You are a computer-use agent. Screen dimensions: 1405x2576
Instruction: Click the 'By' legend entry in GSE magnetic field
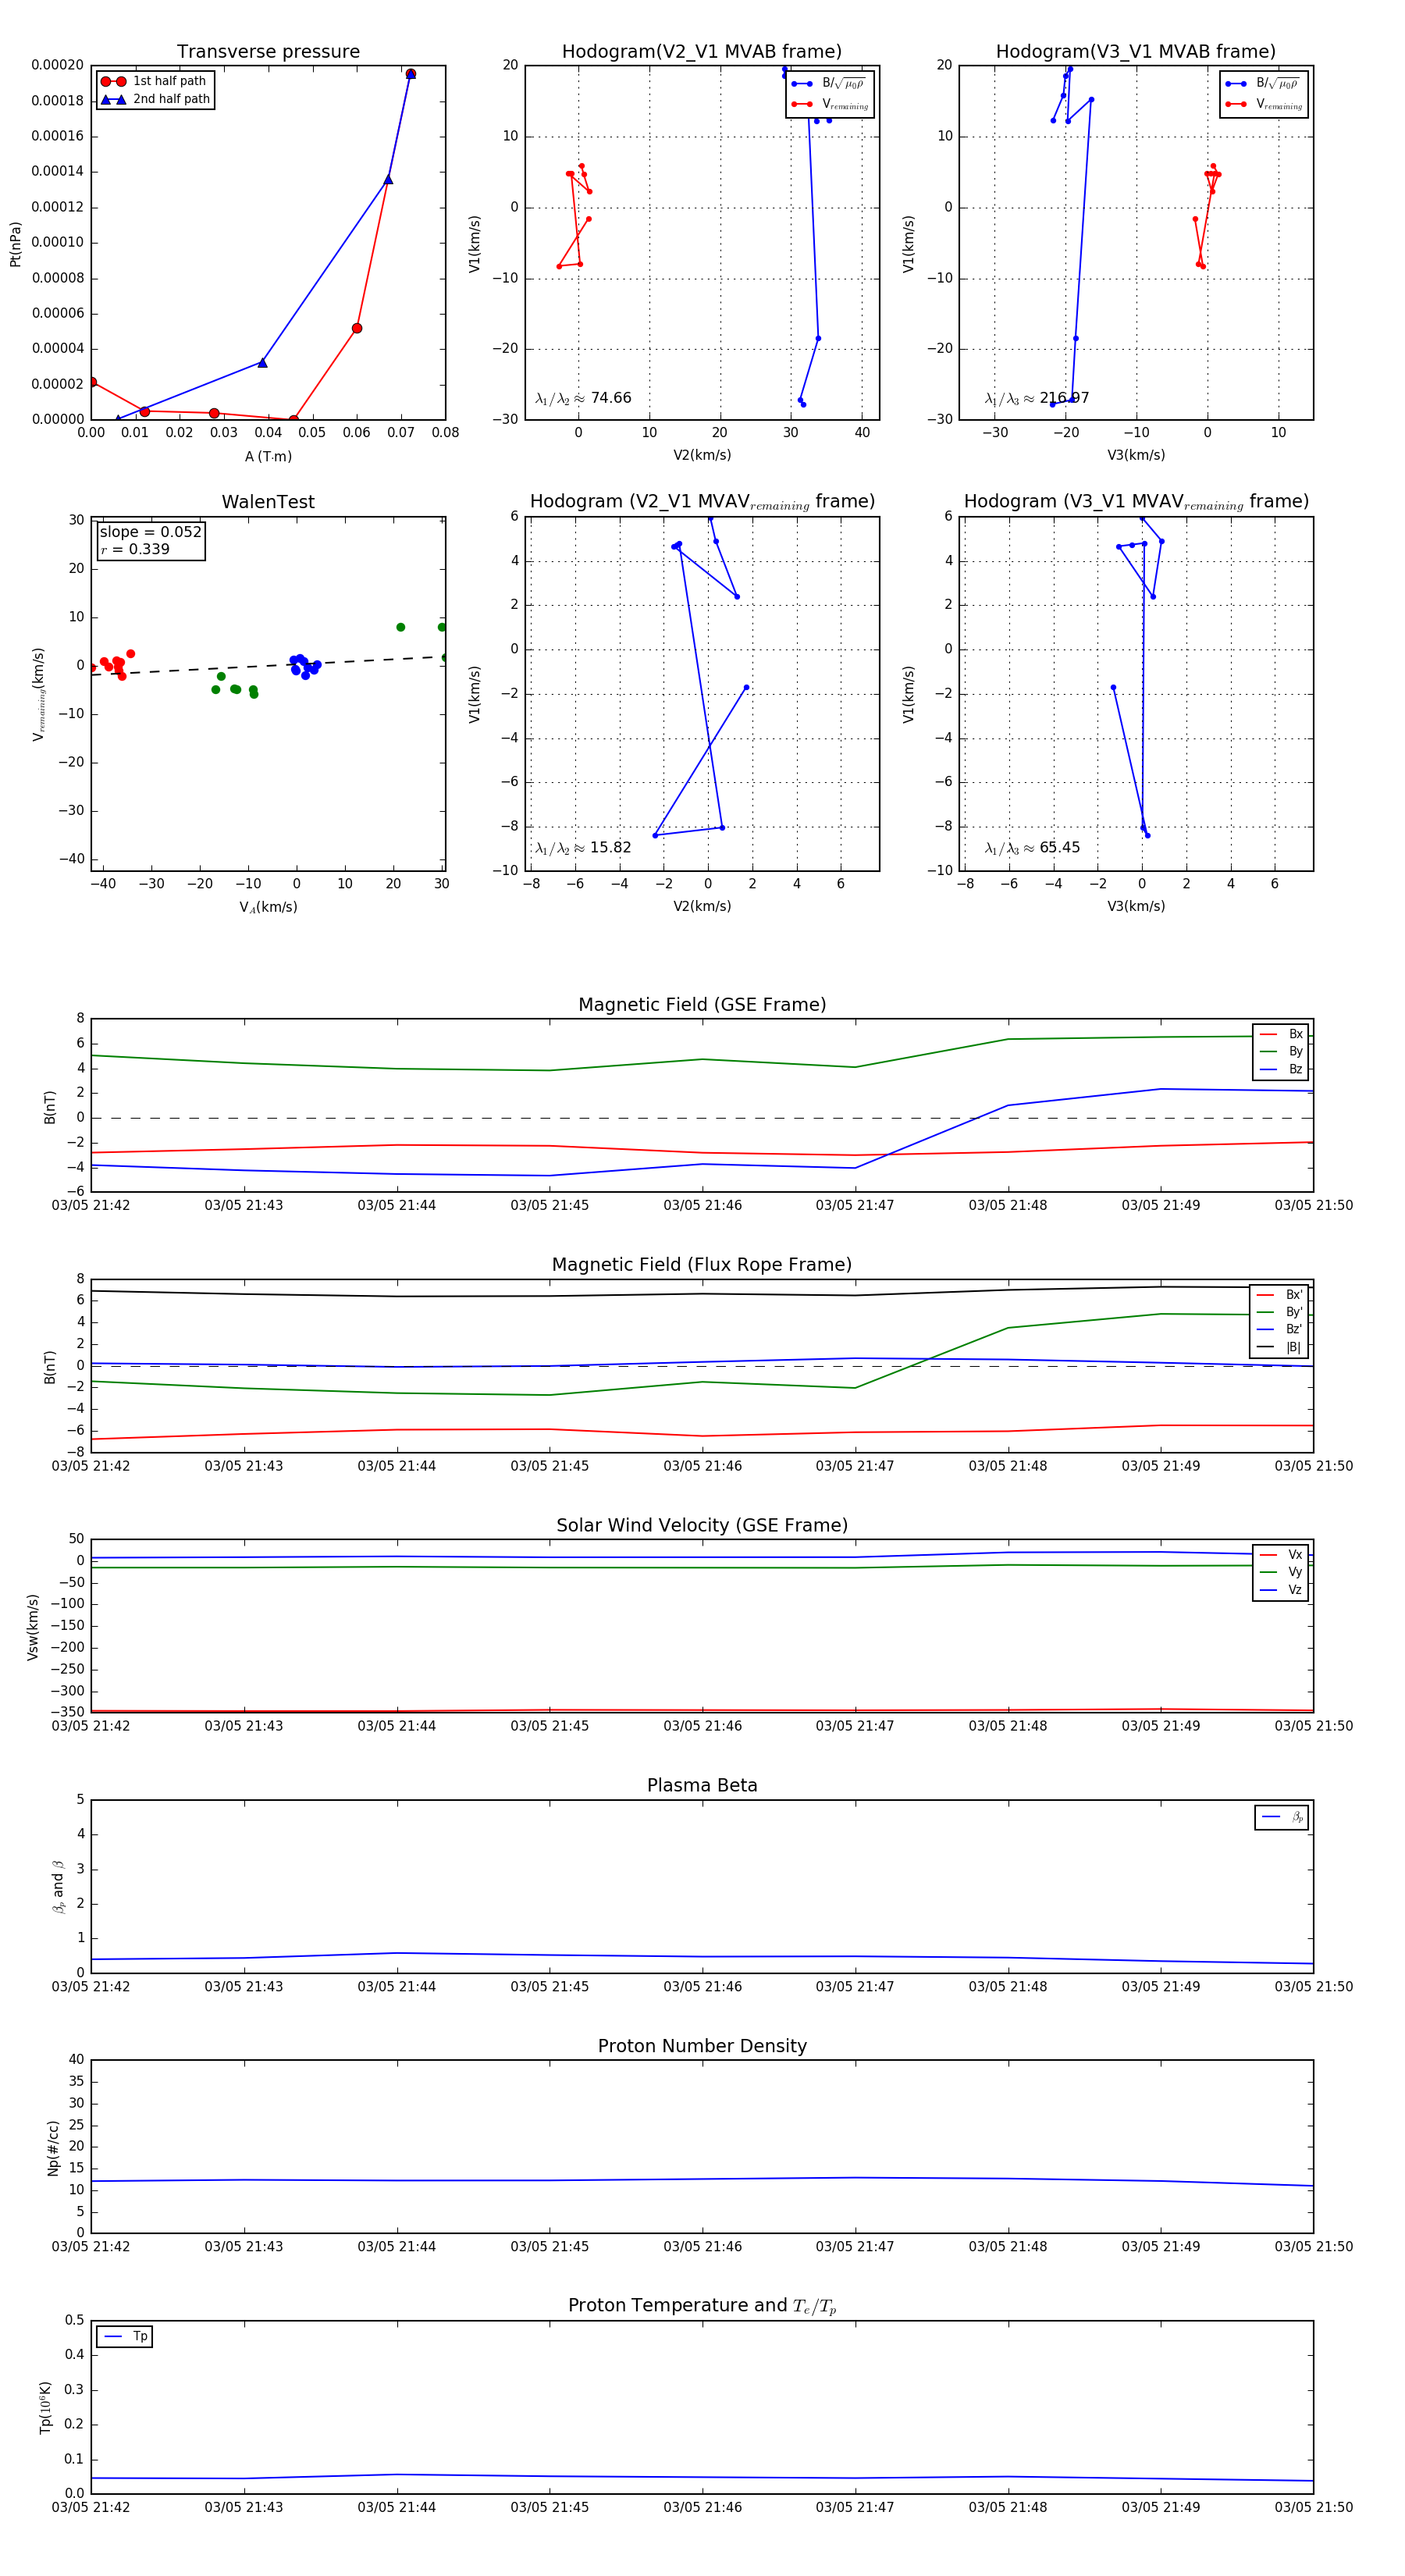[x=1281, y=1052]
